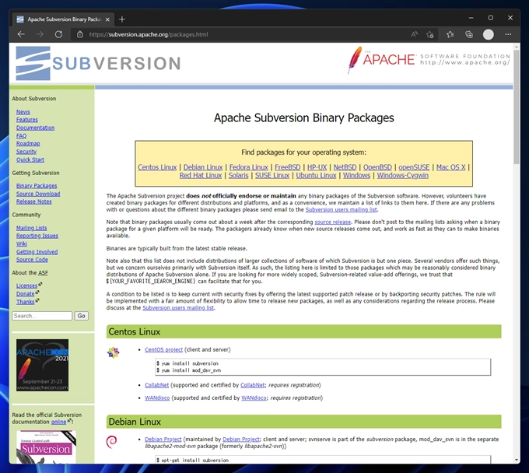529x473 pixels.
Task: Open the Favorites list icon
Action: (x=450, y=34)
